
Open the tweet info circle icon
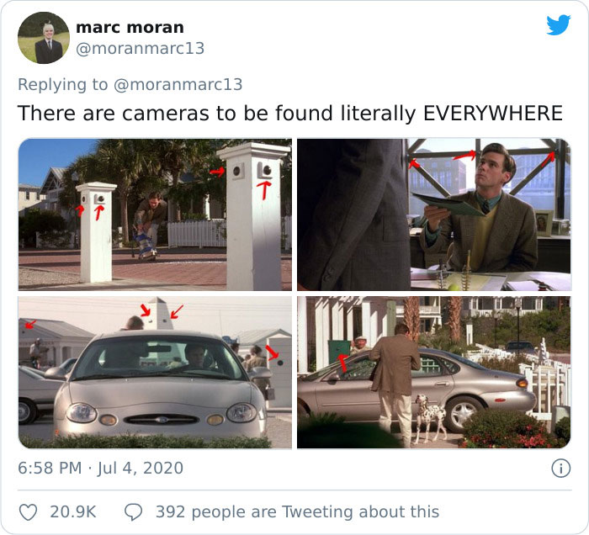(x=561, y=469)
